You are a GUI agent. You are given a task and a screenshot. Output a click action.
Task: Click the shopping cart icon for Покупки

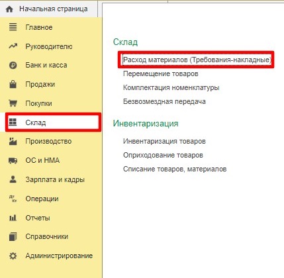click(x=13, y=103)
